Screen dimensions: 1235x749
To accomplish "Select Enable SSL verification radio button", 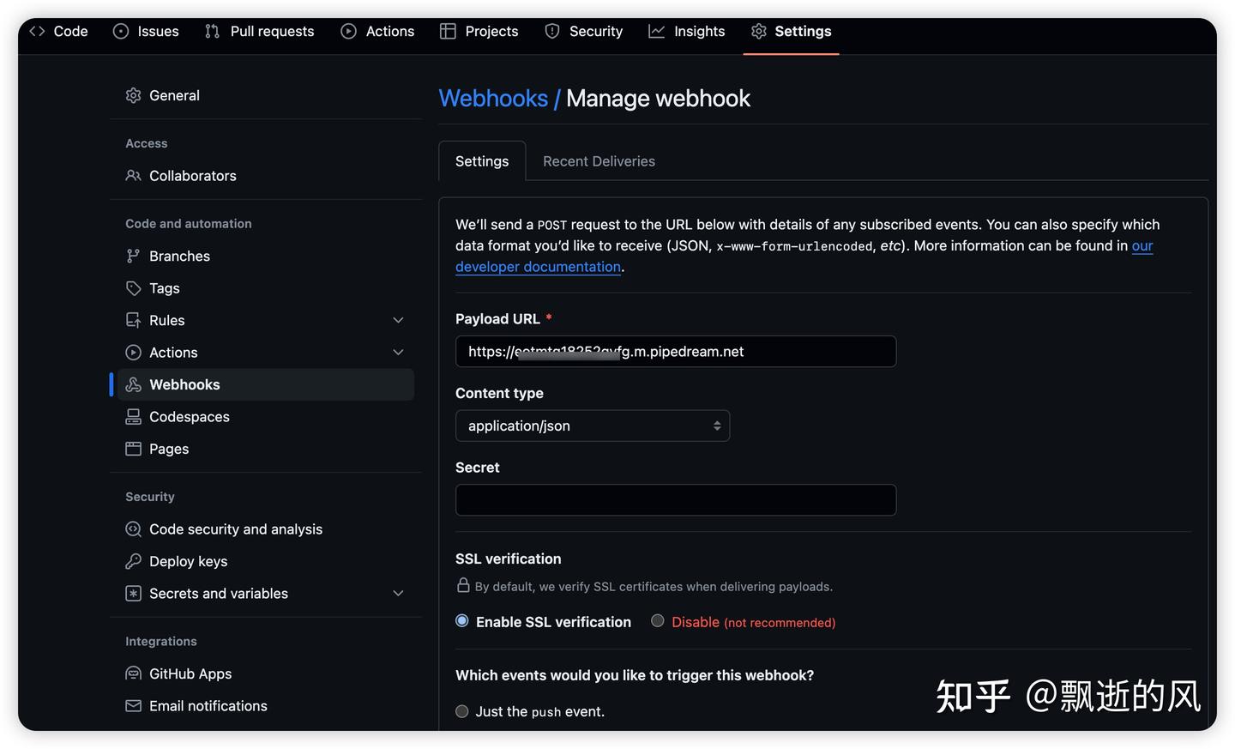I will pyautogui.click(x=462, y=621).
